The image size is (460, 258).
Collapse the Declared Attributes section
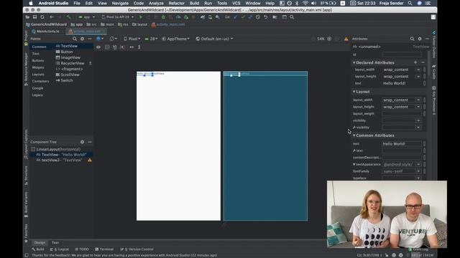point(354,62)
